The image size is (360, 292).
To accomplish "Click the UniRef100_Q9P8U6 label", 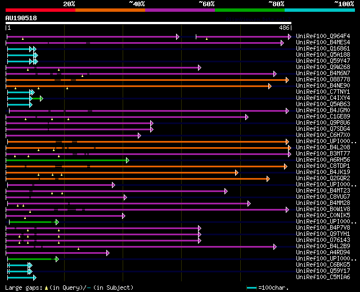I will pos(323,123).
